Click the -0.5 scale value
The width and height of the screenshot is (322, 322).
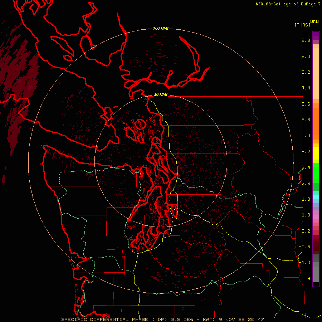[x=305, y=247]
